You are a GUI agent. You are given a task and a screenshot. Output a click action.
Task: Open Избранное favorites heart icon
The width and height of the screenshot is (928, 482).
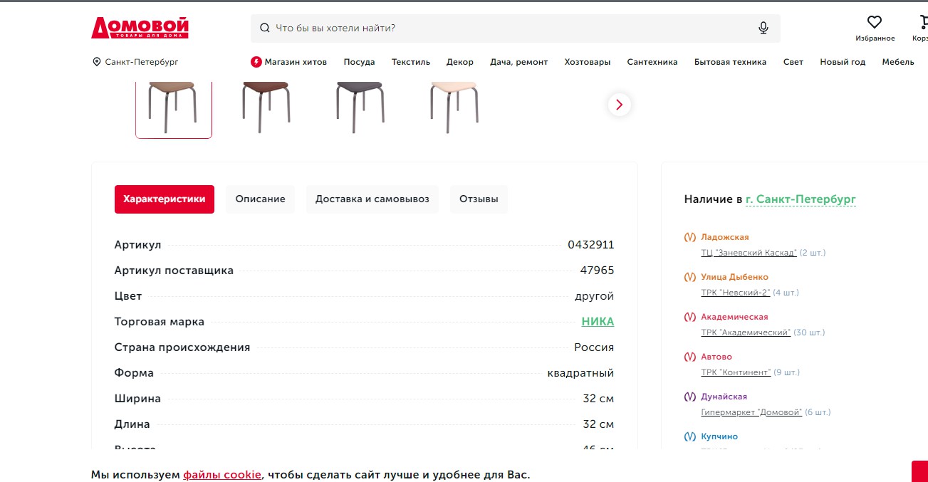875,23
